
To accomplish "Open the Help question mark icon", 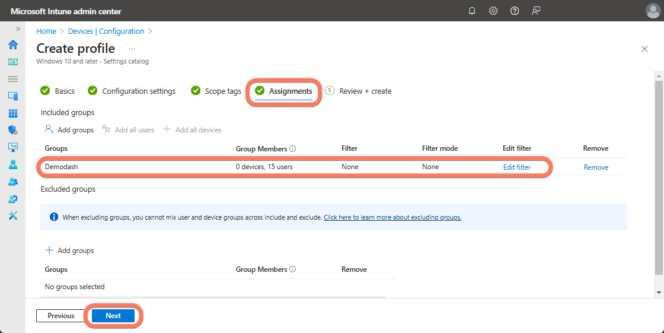I will 515,11.
